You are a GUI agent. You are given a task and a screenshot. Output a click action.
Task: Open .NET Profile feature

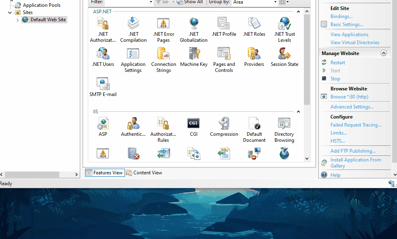224,27
